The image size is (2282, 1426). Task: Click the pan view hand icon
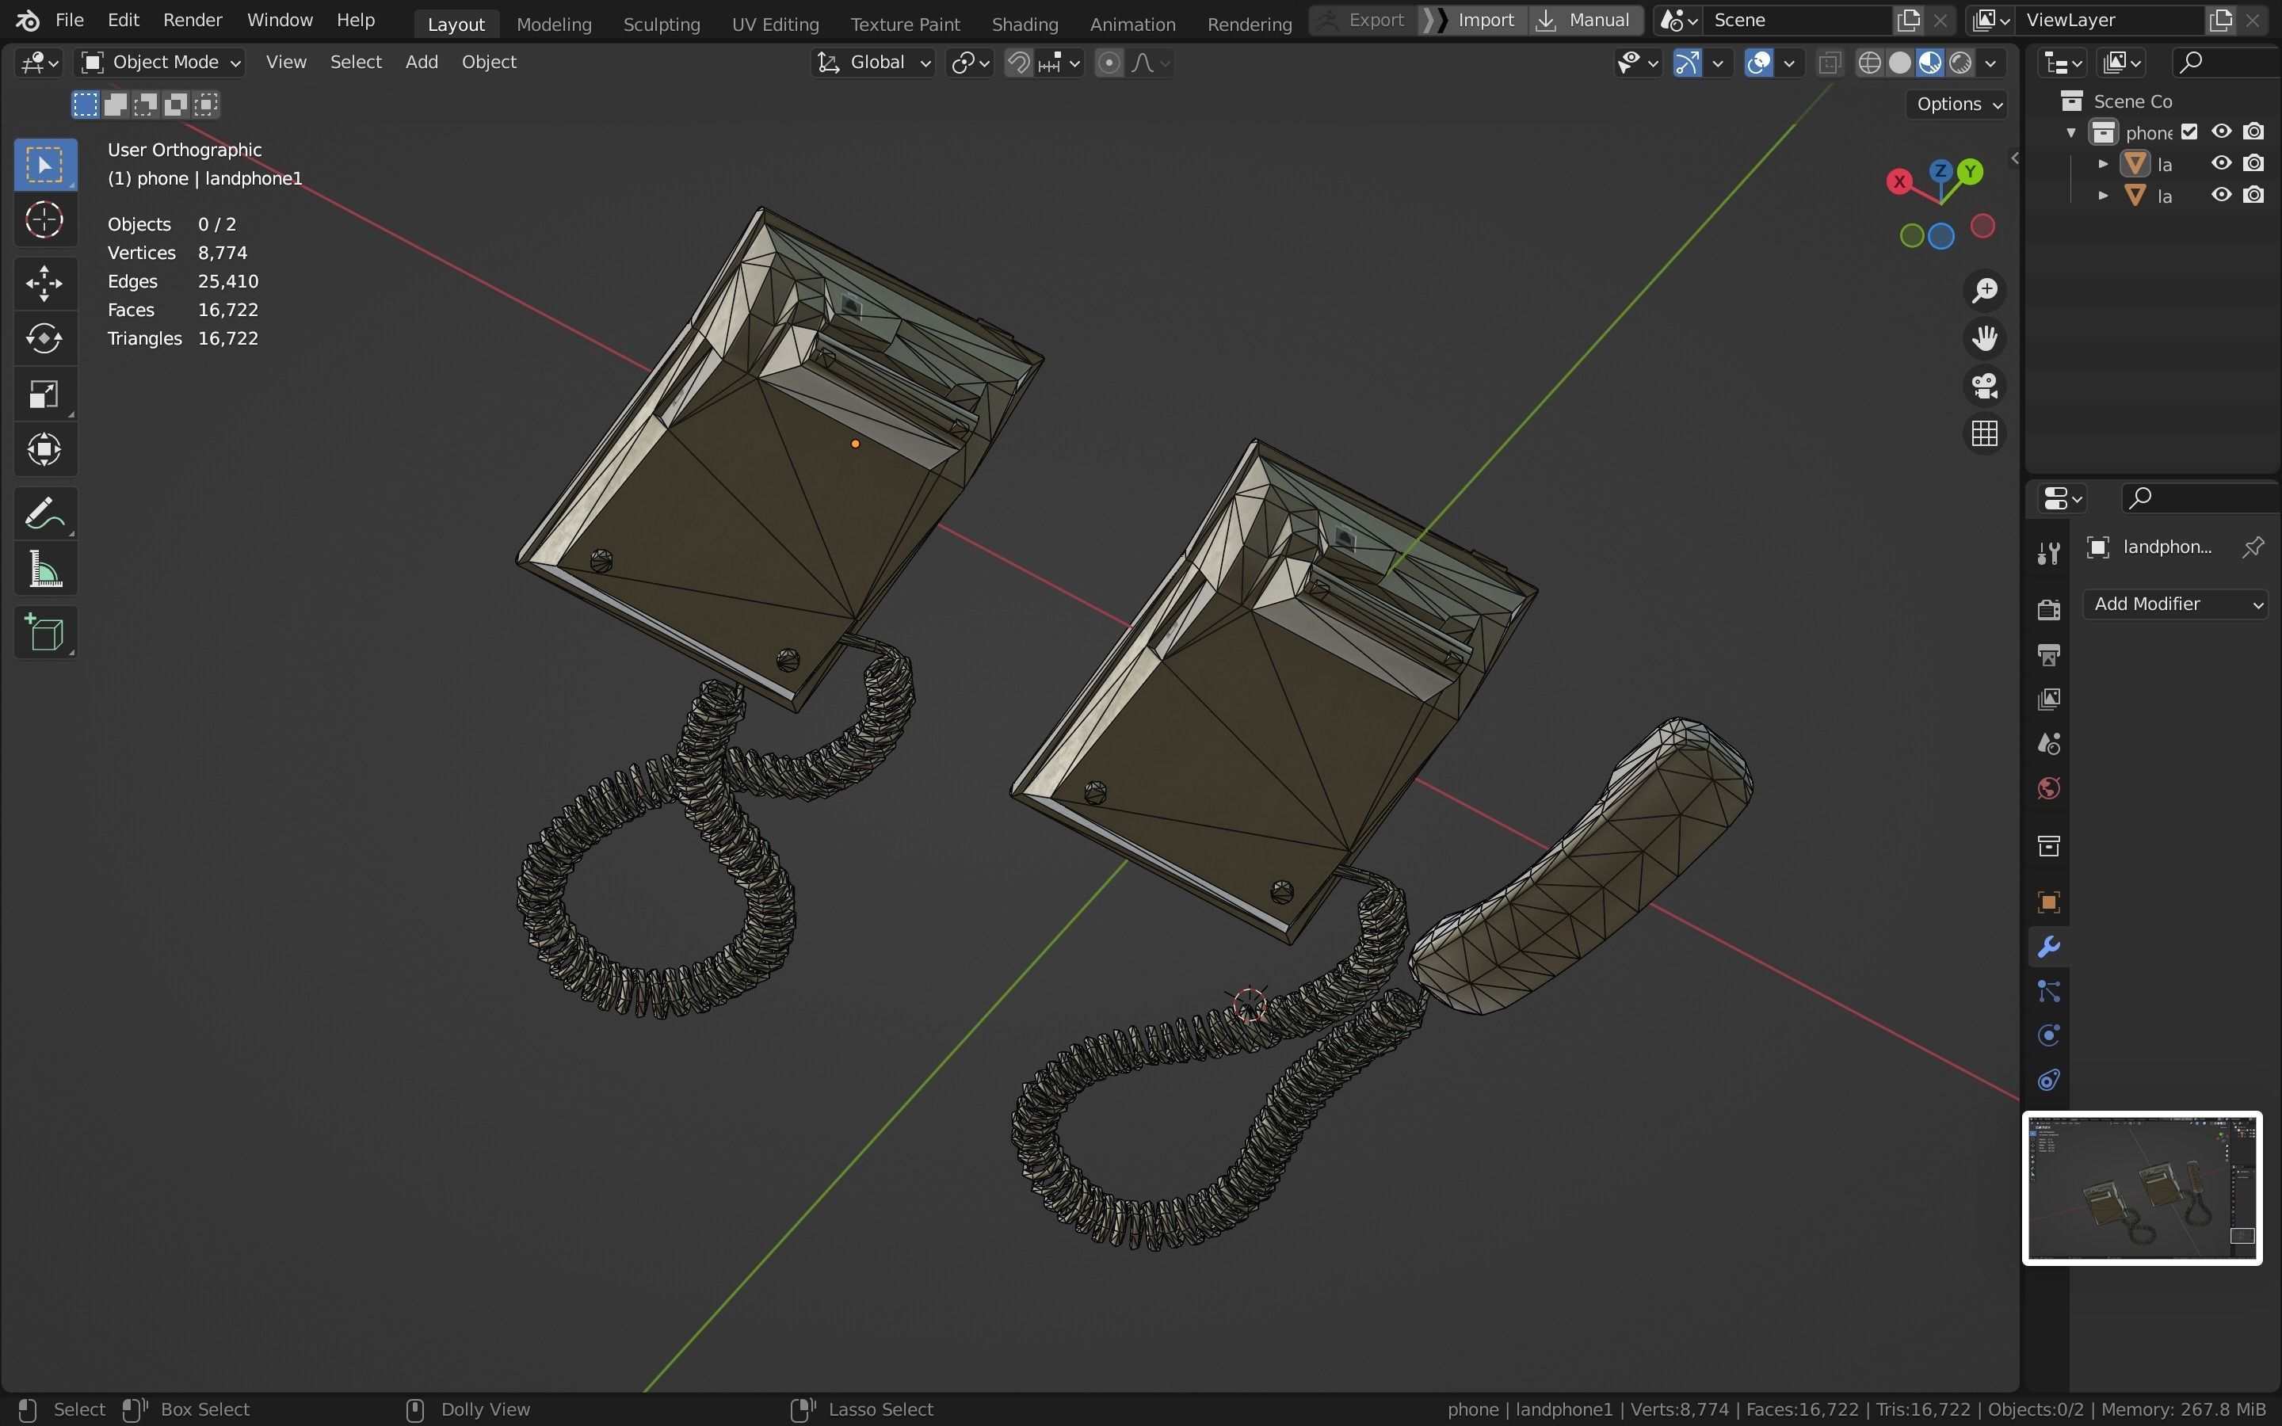pyautogui.click(x=1985, y=338)
